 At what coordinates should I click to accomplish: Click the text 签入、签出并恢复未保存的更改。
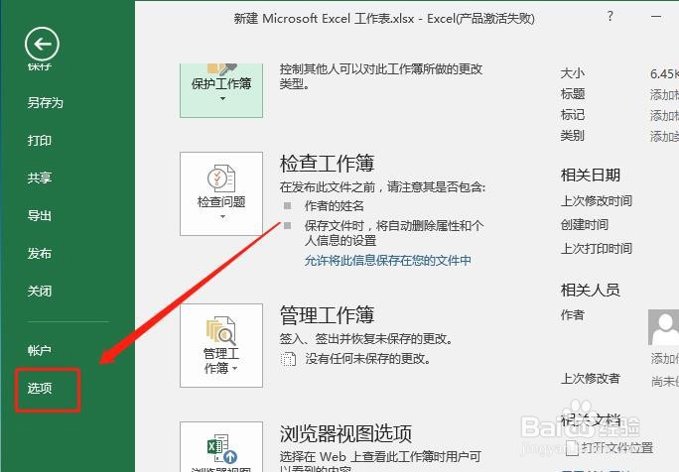(x=366, y=339)
